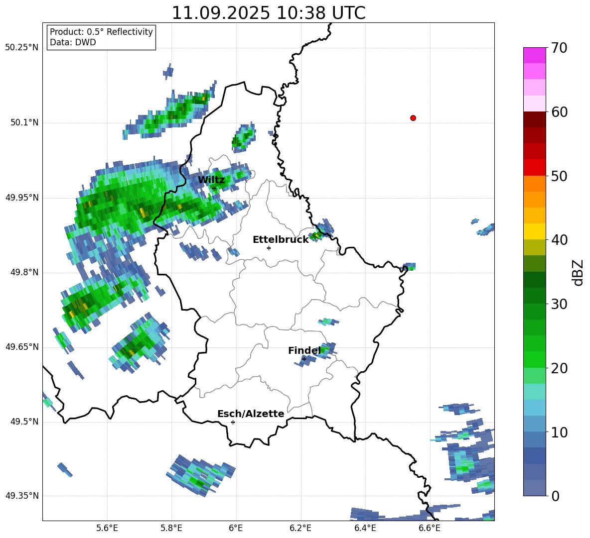
Task: Click the orange colorbar segment below 50
Action: tap(534, 183)
